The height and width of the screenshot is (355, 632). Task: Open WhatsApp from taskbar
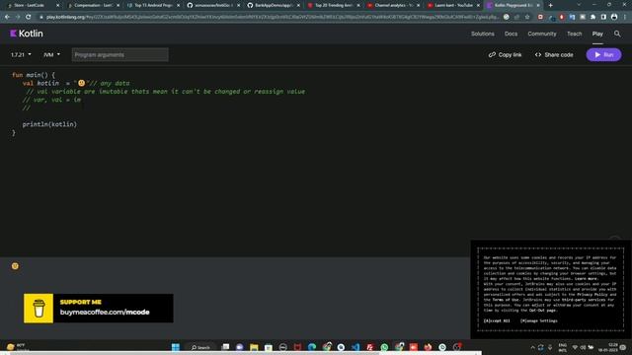pyautogui.click(x=384, y=347)
